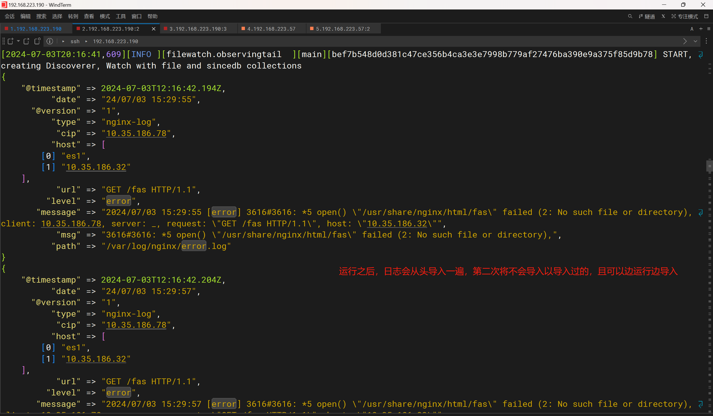Click the ssh breadcrumb segment
Viewport: 713px width, 416px height.
[x=75, y=41]
